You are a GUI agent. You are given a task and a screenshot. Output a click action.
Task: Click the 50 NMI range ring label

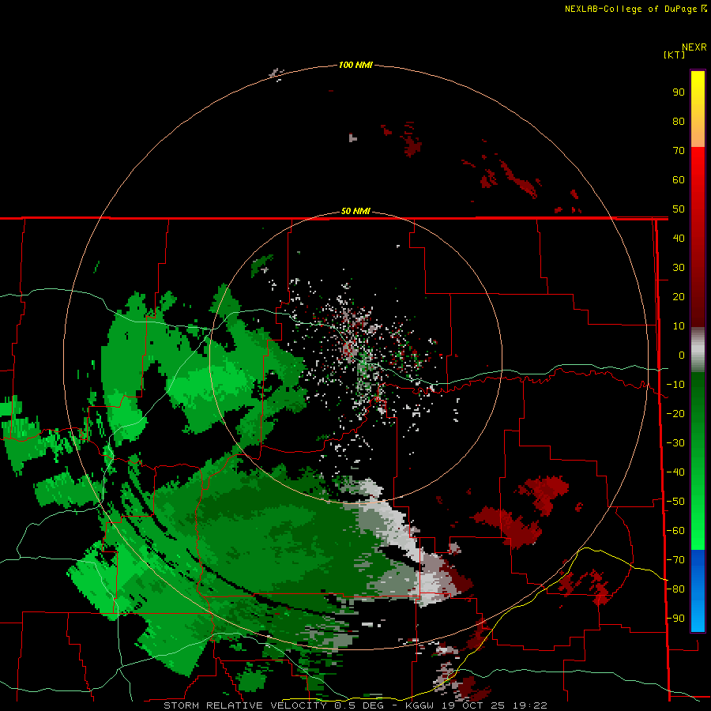click(355, 211)
